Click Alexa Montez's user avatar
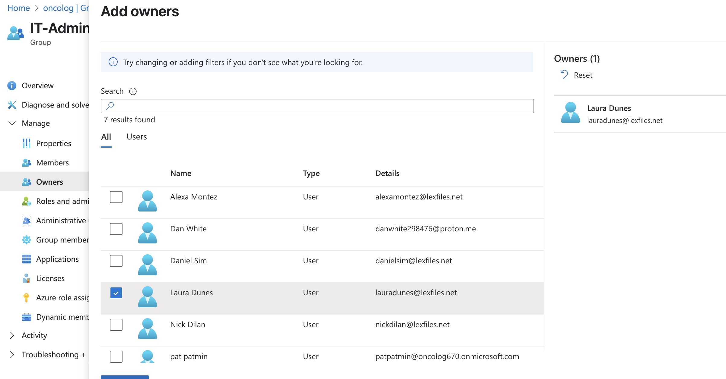This screenshot has width=726, height=379. [148, 201]
